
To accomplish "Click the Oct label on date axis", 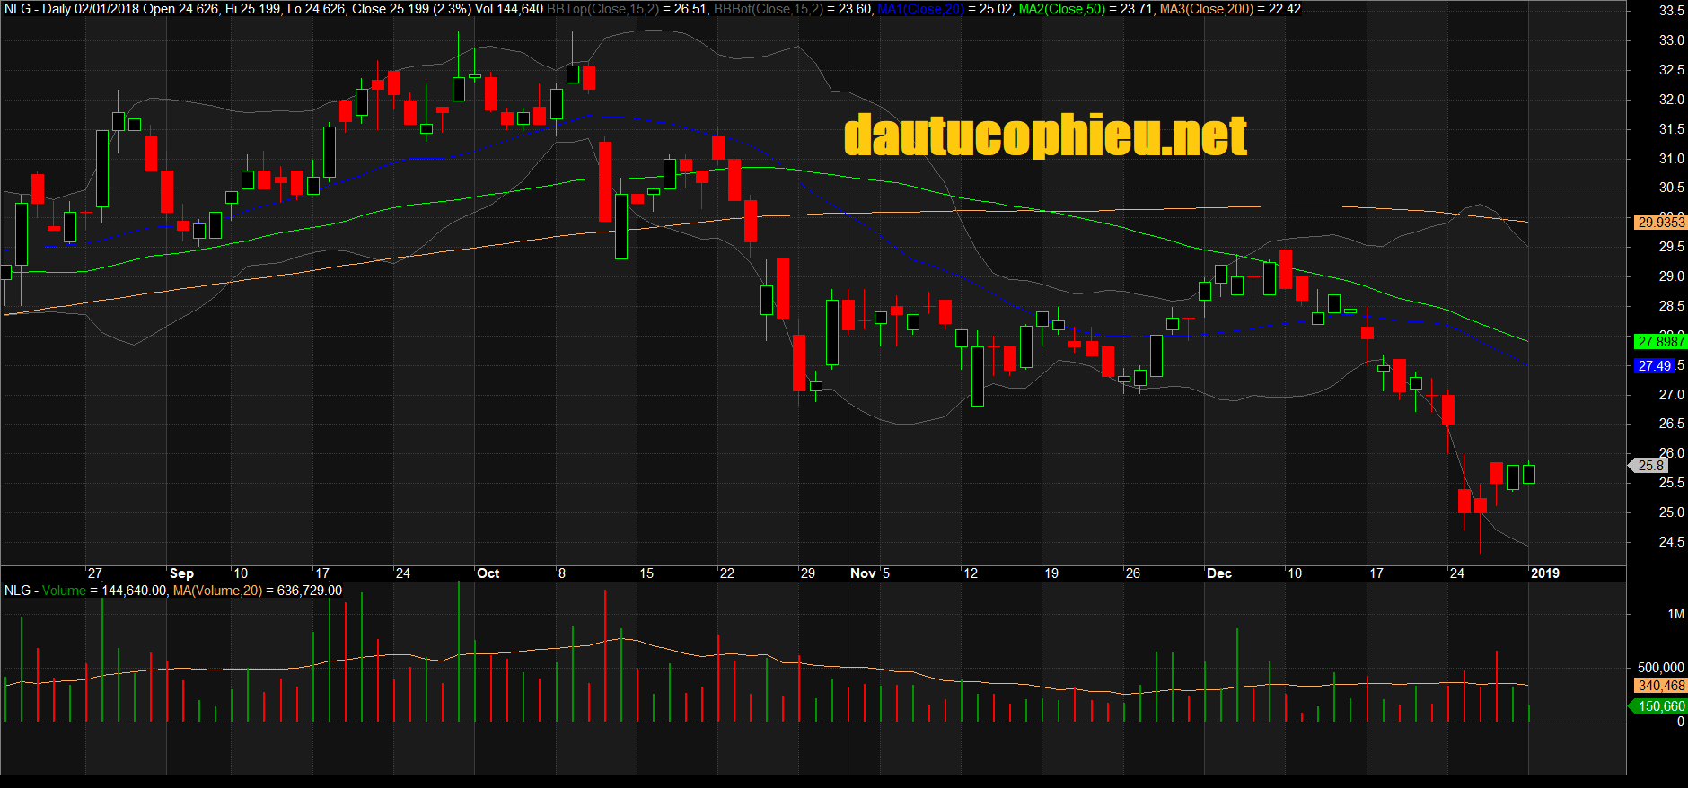I will coord(488,573).
